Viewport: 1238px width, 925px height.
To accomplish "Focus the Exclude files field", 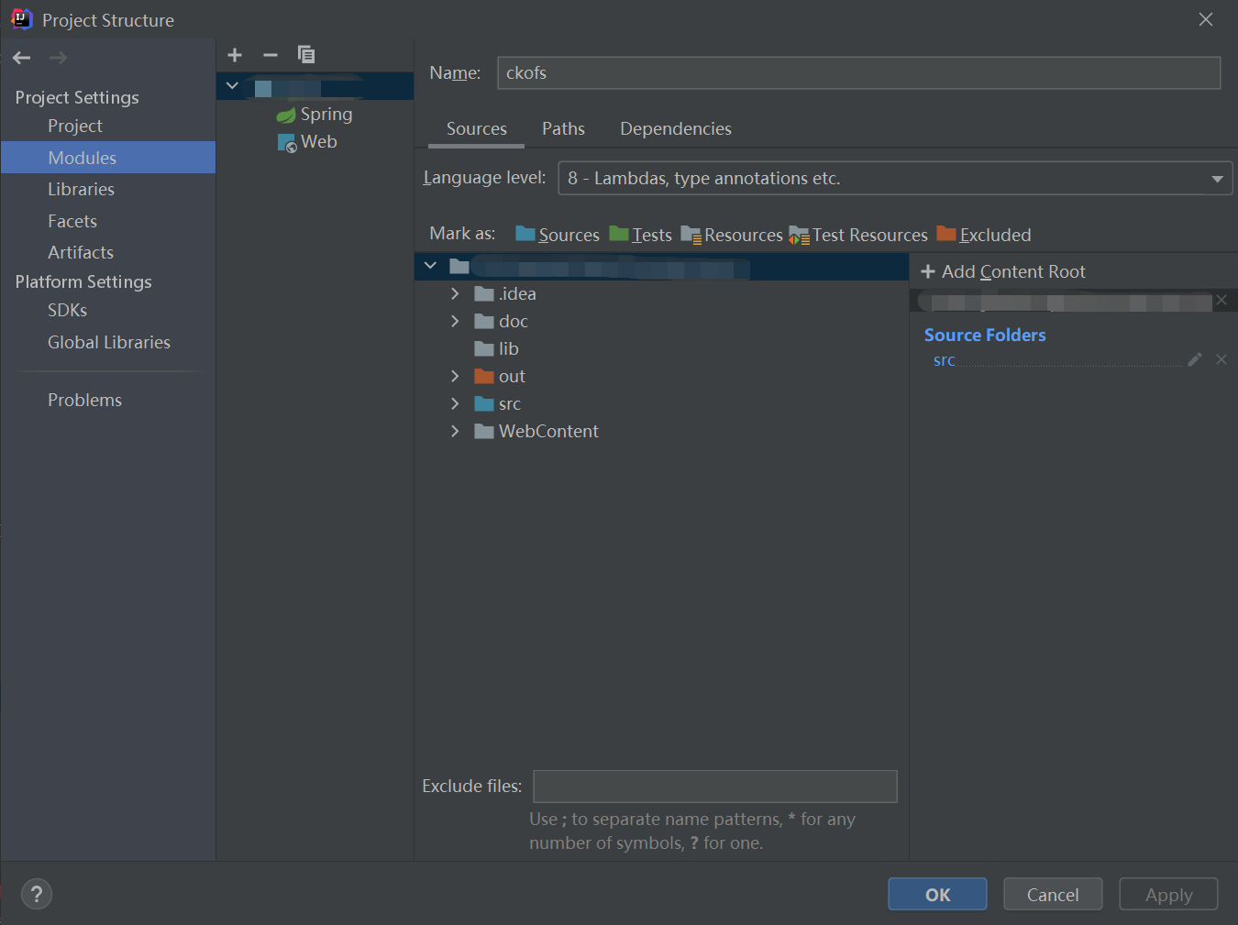I will pyautogui.click(x=715, y=787).
